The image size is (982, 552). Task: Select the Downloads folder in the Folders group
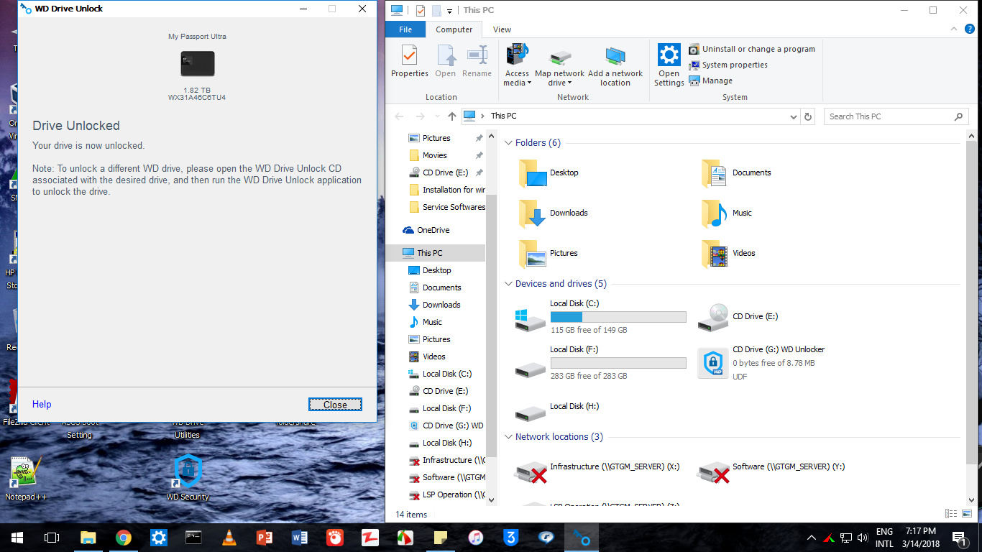coord(552,213)
